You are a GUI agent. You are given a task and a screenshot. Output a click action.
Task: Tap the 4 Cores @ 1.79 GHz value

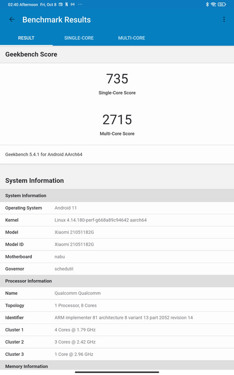pos(75,330)
